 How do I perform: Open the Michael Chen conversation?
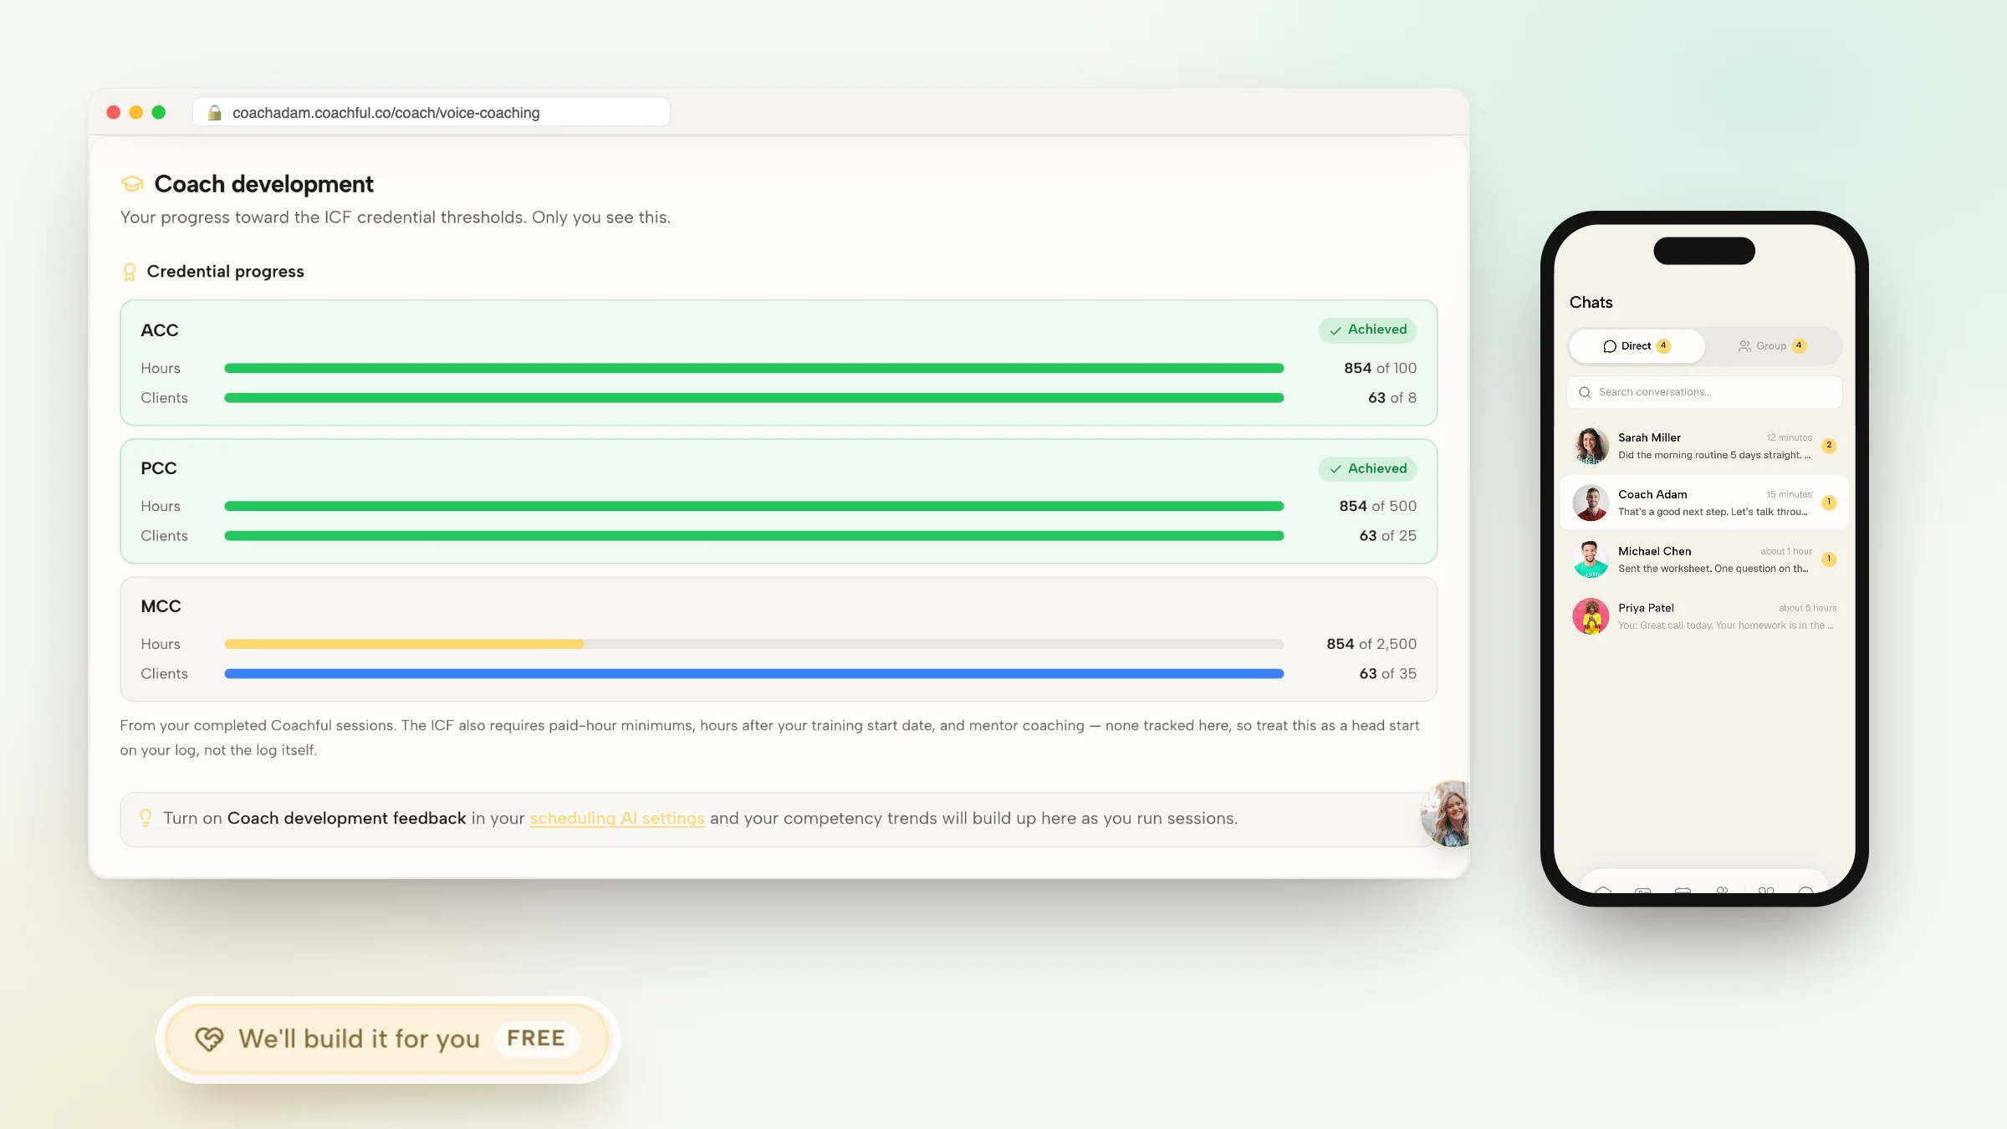click(x=1704, y=559)
